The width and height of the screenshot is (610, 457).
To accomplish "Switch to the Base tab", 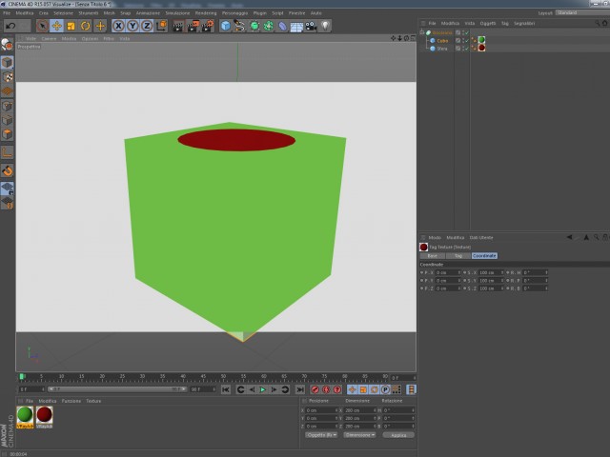I will (432, 256).
